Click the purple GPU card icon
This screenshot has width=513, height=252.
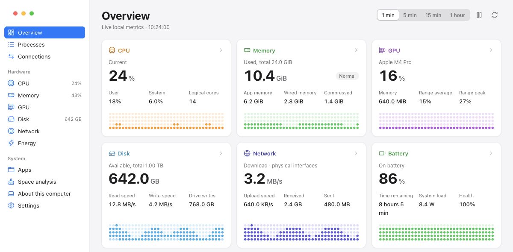point(382,50)
